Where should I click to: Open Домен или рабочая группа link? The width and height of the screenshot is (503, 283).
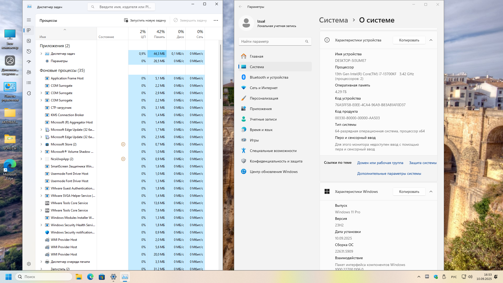click(x=380, y=163)
